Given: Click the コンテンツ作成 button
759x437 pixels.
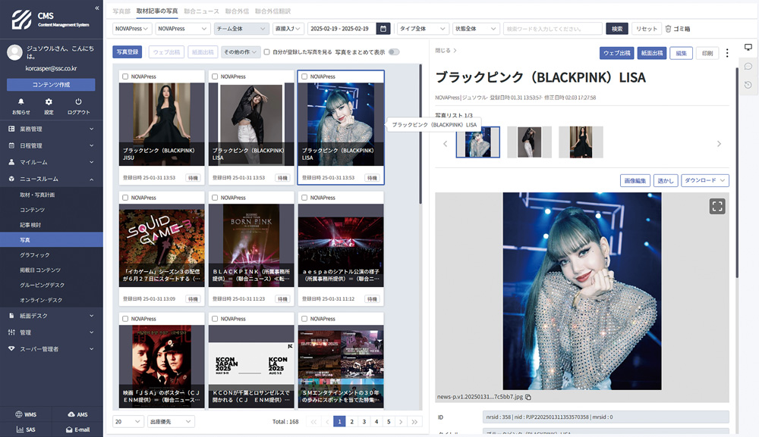Looking at the screenshot, I should tap(51, 85).
